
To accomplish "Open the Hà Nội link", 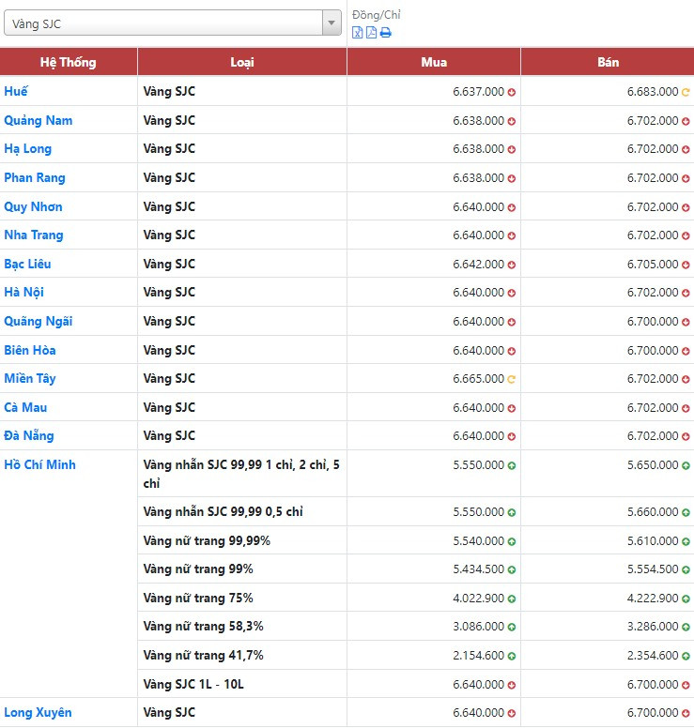I will pyautogui.click(x=23, y=292).
